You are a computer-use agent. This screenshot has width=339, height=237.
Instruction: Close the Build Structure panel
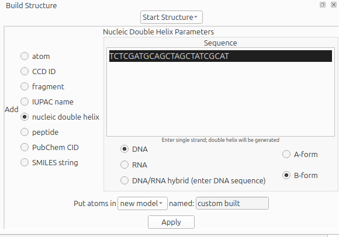[334, 5]
